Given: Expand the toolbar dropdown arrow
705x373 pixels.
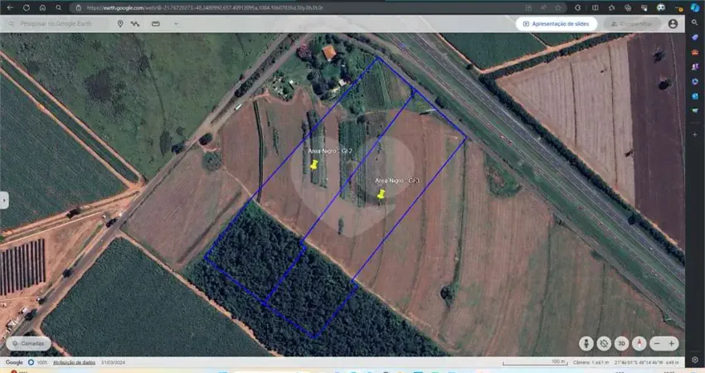Looking at the screenshot, I should tap(176, 23).
